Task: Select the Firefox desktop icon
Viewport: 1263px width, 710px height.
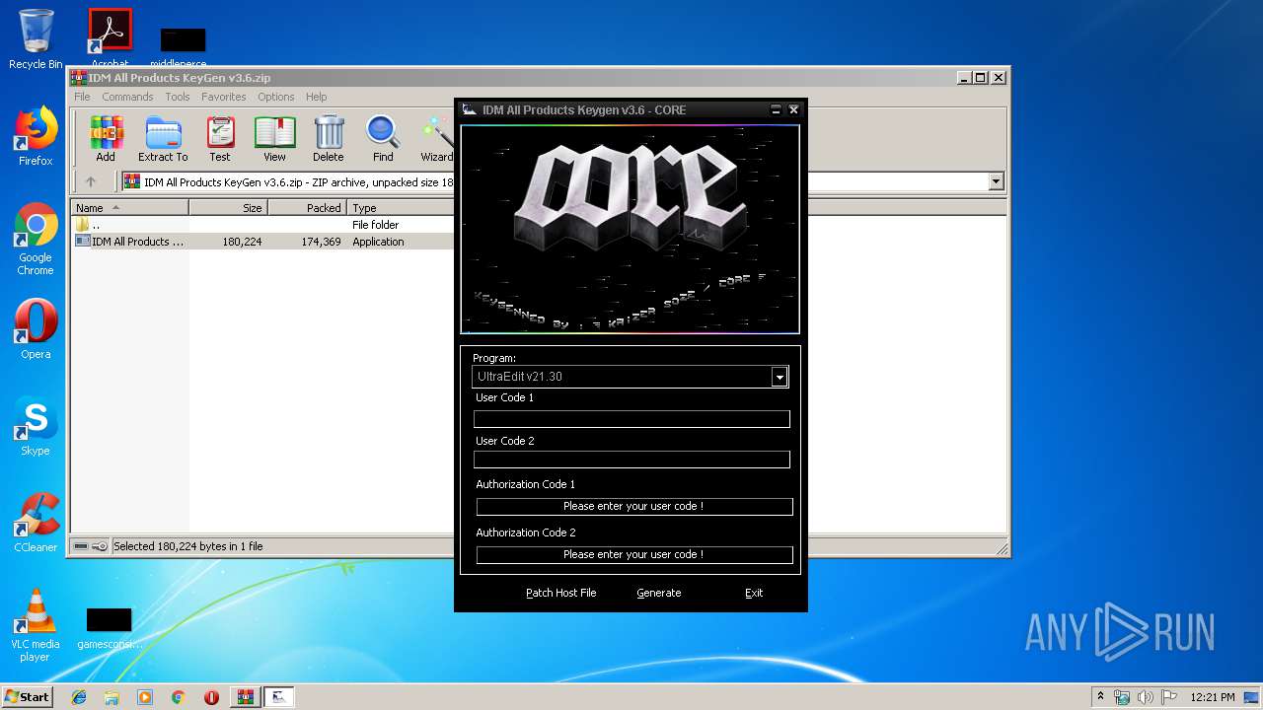Action: click(36, 136)
